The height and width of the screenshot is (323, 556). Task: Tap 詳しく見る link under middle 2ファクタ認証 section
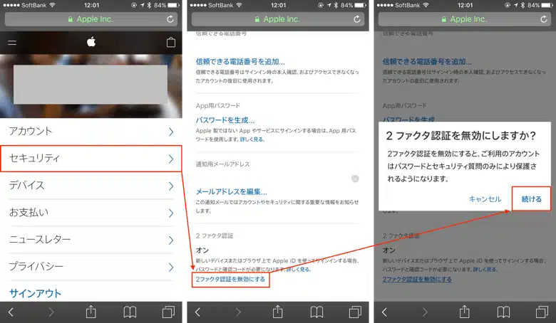click(299, 270)
